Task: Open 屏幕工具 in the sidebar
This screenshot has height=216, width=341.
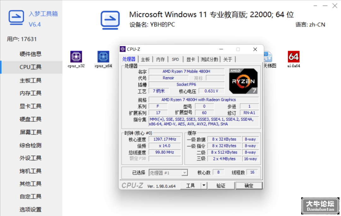Action: (30, 132)
